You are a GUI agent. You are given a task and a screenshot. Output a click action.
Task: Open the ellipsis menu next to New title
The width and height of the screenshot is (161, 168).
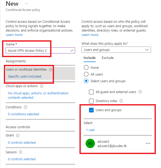[26, 4]
